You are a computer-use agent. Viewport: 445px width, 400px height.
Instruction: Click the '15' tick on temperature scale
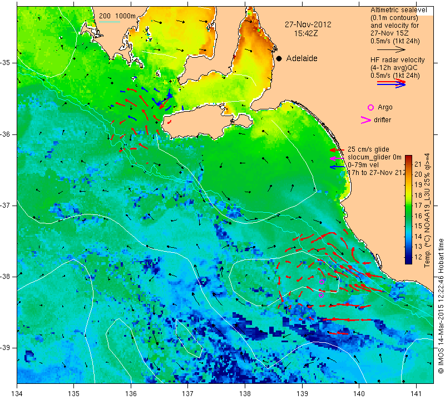click(x=418, y=226)
